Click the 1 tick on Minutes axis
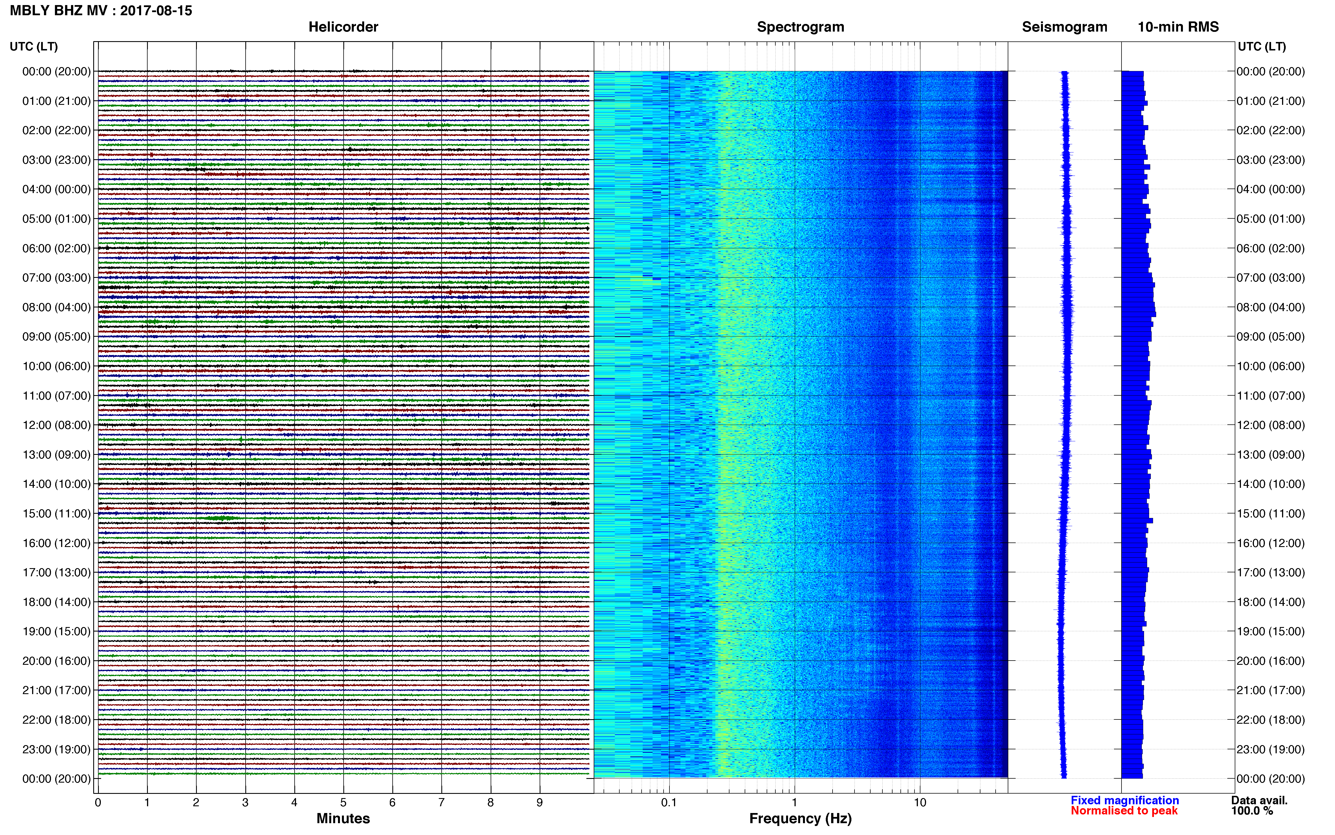Screen dimensions: 1335x835 coord(147,802)
